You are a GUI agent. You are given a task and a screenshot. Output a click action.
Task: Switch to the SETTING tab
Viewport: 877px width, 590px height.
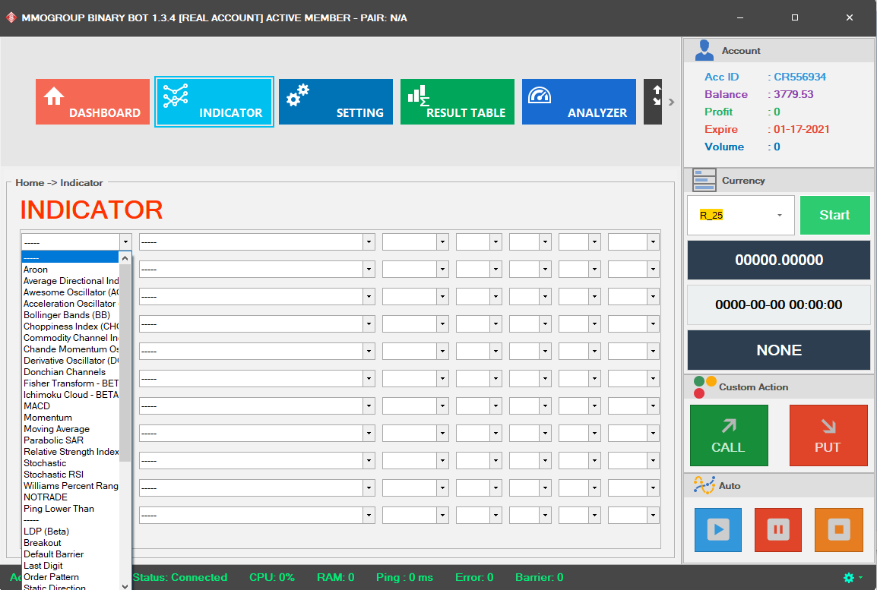[x=335, y=102]
